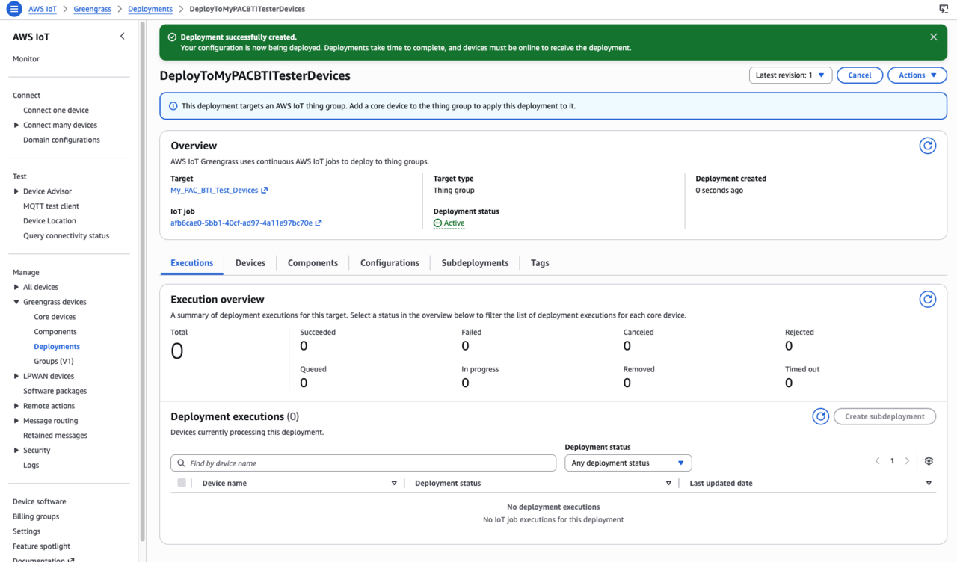Viewport: 957px width, 562px height.
Task: Switch to the Executions tab
Action: click(x=192, y=263)
